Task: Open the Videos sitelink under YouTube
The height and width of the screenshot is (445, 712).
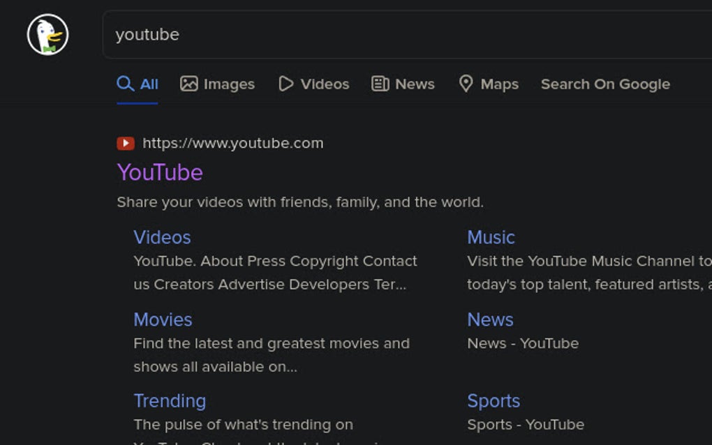Action: pyautogui.click(x=162, y=237)
